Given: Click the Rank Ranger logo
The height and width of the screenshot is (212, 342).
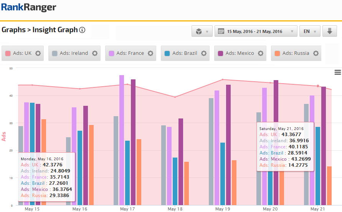Looking at the screenshot, I should [x=29, y=7].
